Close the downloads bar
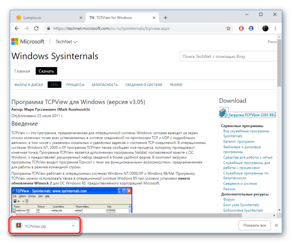The width and height of the screenshot is (292, 243). tap(276, 226)
